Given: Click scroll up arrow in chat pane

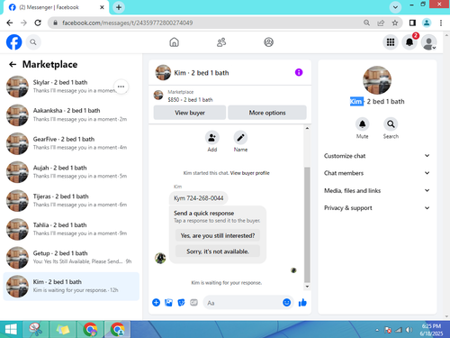Looking at the screenshot, I should pos(307,128).
